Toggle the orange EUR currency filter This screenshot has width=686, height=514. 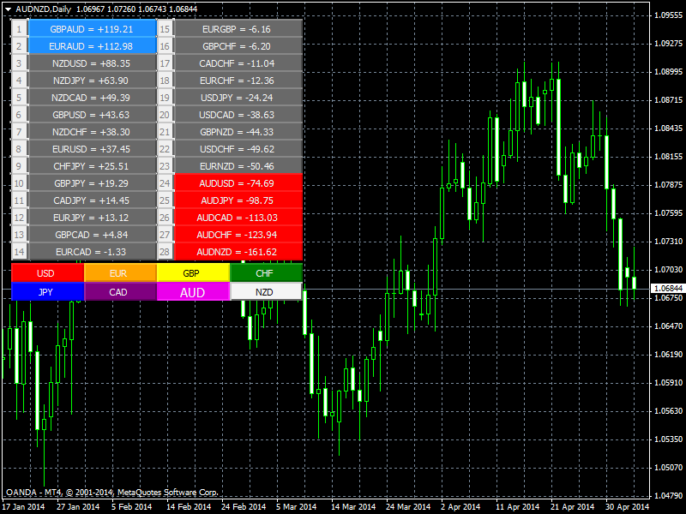(119, 273)
